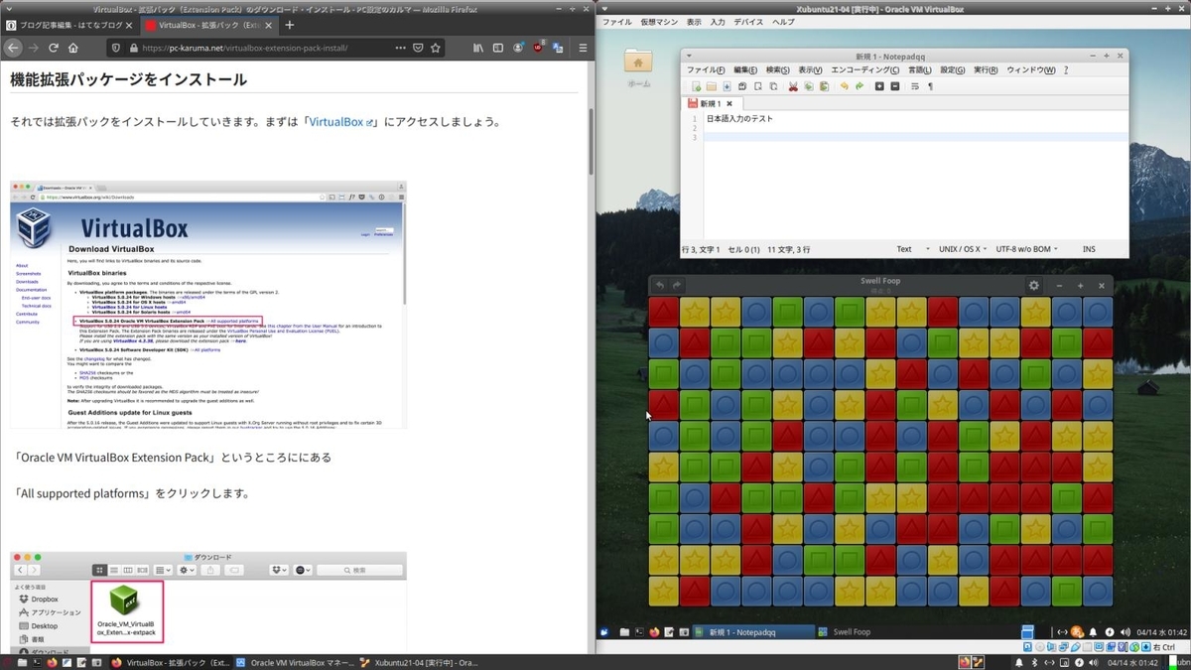Click the VirtualBox downloads page screenshot image
Screen dimensions: 1191x670
point(208,304)
